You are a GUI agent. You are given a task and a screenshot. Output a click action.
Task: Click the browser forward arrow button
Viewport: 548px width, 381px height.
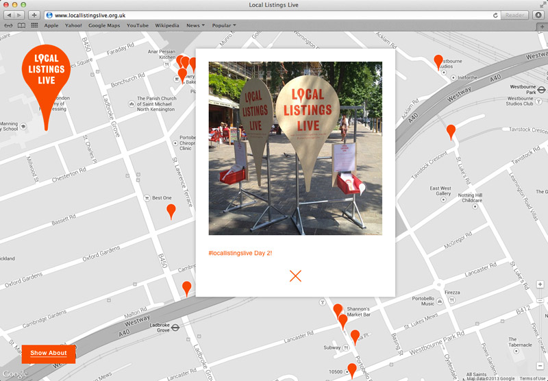(20, 15)
